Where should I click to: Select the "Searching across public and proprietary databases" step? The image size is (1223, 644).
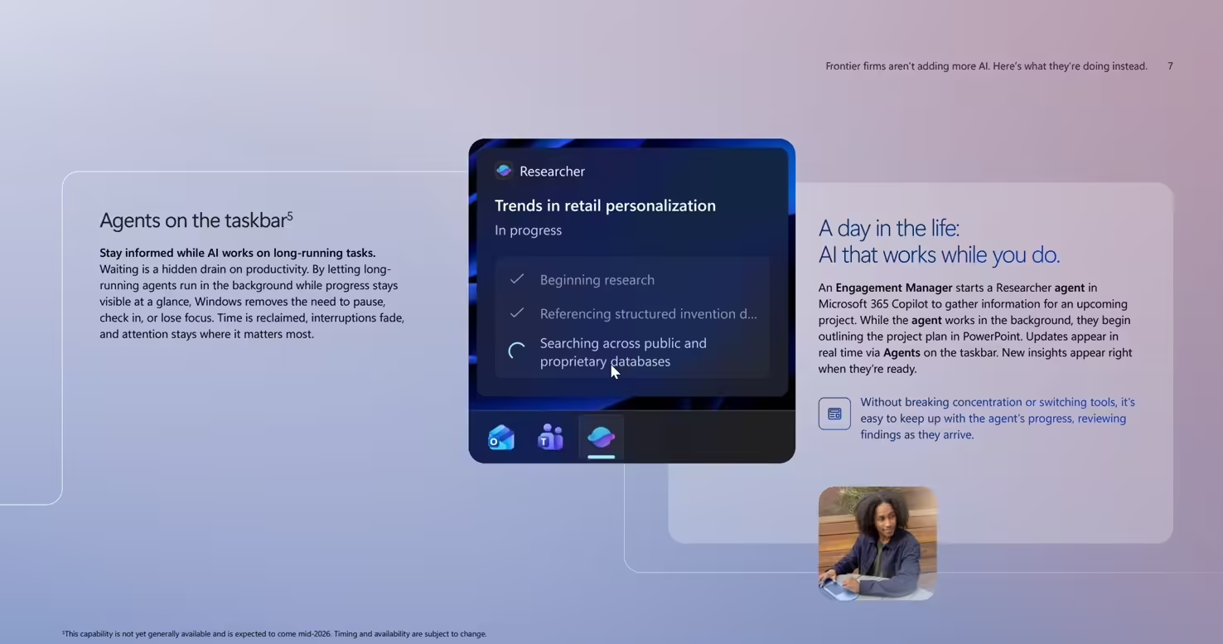(623, 352)
